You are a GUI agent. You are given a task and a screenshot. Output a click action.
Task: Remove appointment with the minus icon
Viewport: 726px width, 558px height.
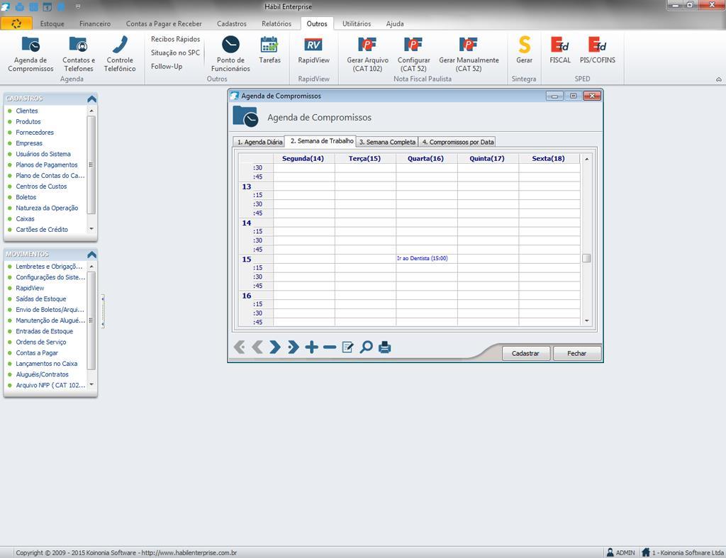[330, 347]
